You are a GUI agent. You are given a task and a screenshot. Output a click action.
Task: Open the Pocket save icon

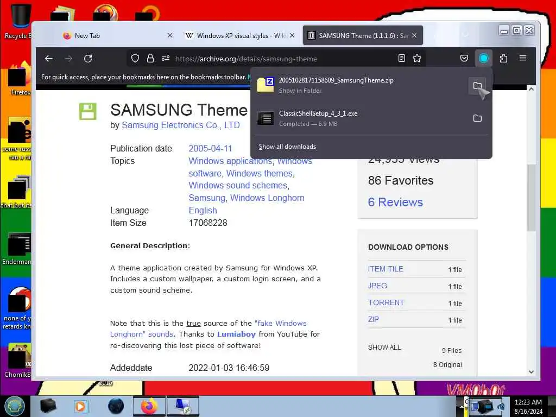pyautogui.click(x=464, y=59)
